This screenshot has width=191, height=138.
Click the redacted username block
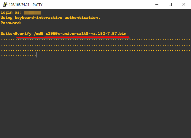(x=32, y=12)
